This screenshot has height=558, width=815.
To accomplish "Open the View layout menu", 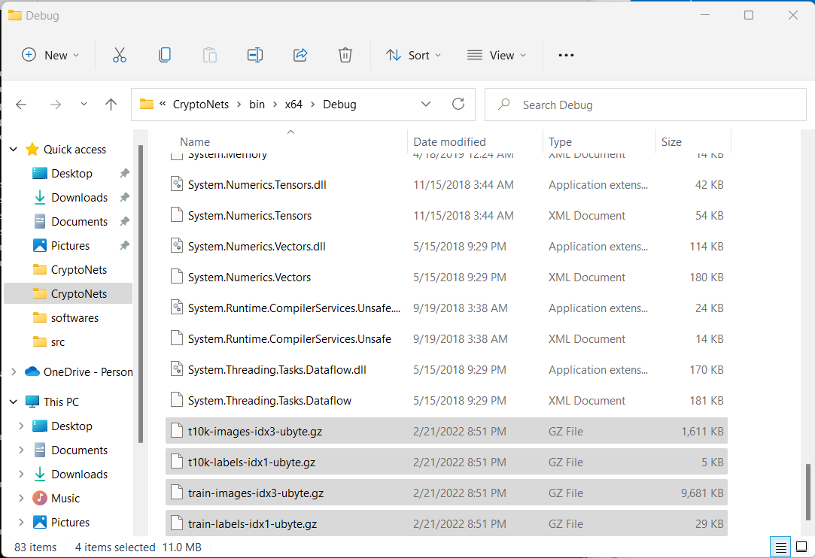I will (x=497, y=55).
